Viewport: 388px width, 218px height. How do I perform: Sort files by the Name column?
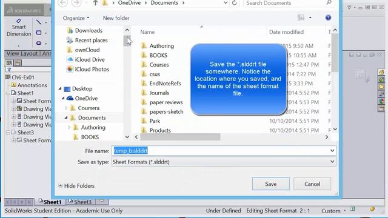tap(147, 32)
